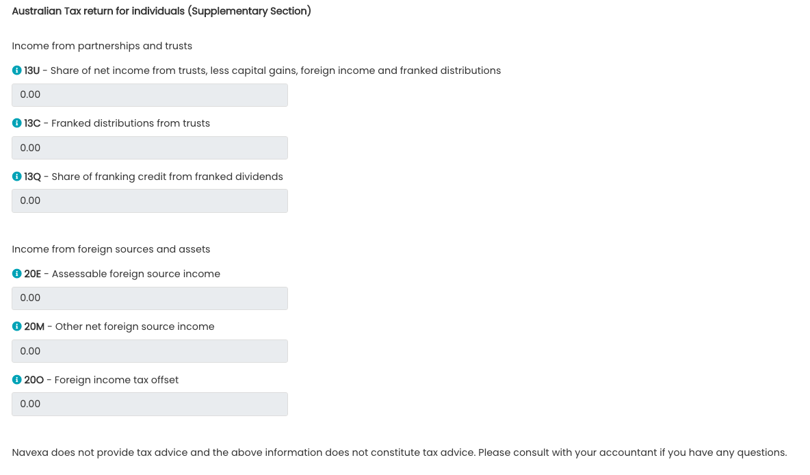Click the '13U - Share of net income' label
The height and width of the screenshot is (475, 810).
pos(263,70)
